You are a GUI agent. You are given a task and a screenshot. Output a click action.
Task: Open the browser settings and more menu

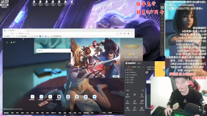pos(132,34)
